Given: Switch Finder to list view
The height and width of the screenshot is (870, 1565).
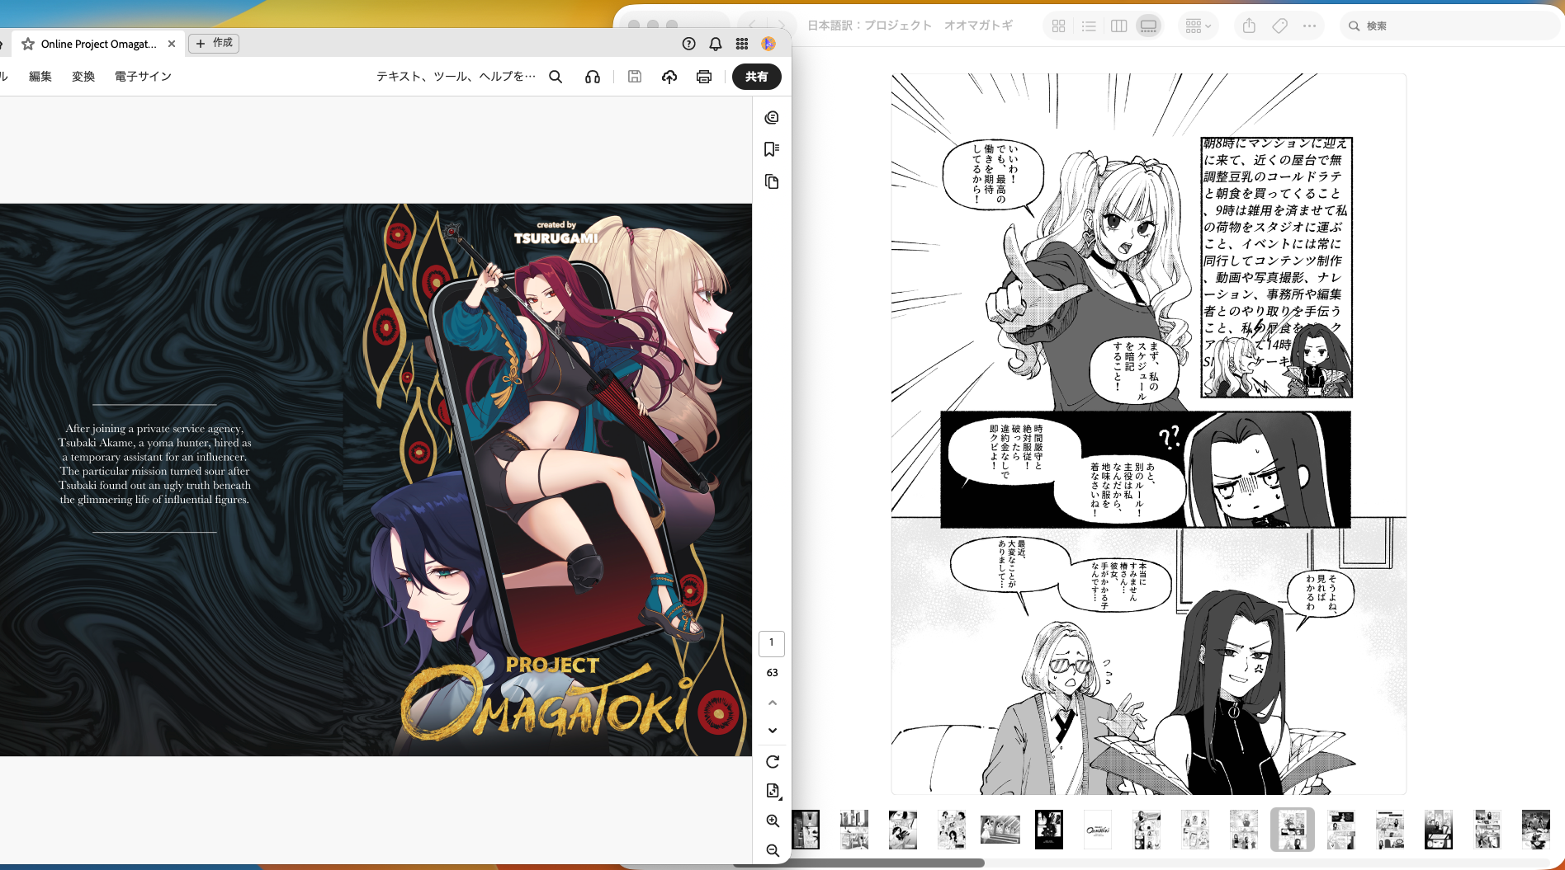Looking at the screenshot, I should point(1089,26).
